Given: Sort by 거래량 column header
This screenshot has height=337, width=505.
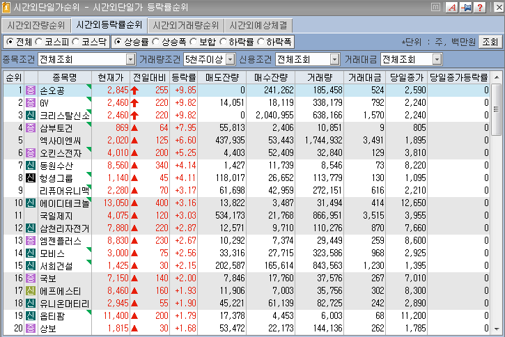Looking at the screenshot, I should pos(319,77).
